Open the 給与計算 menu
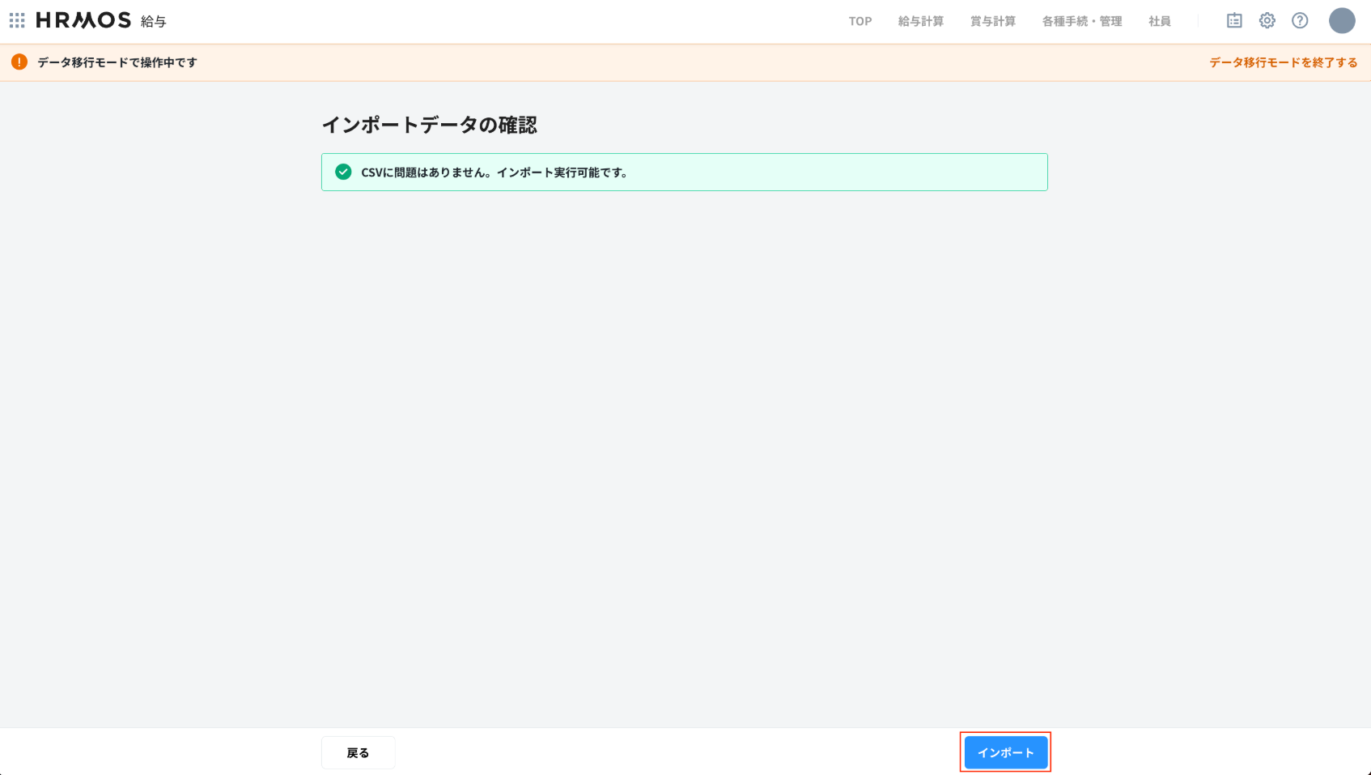 pos(920,22)
